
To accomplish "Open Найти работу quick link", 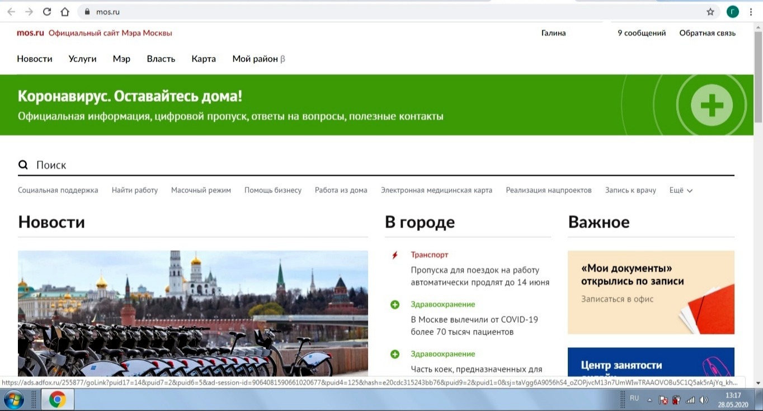I will 135,190.
